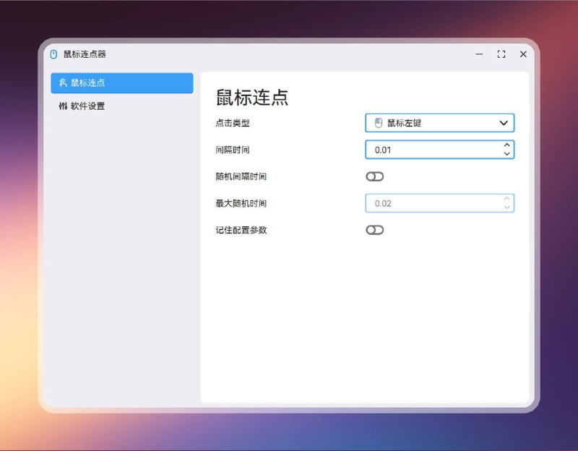Click the 鼠标连点 page heading
The width and height of the screenshot is (578, 451).
[252, 97]
